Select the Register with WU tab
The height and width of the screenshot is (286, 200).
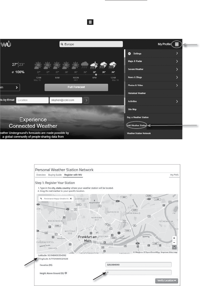coord(73,175)
